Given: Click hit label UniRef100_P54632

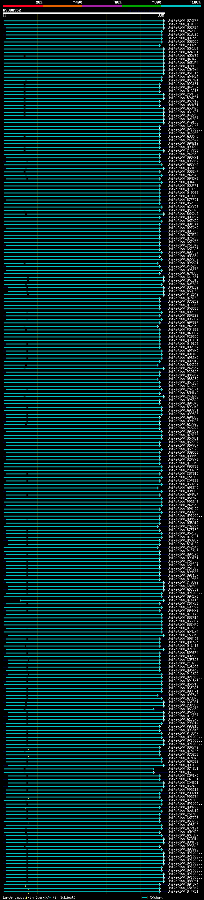Looking at the screenshot, I should 183,329.
